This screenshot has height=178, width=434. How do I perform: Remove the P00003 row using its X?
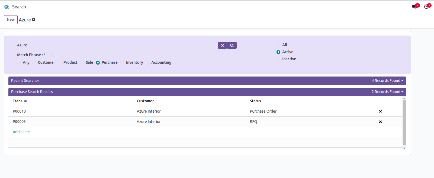380,122
